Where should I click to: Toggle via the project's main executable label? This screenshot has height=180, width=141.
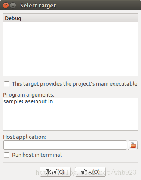pos(74,84)
